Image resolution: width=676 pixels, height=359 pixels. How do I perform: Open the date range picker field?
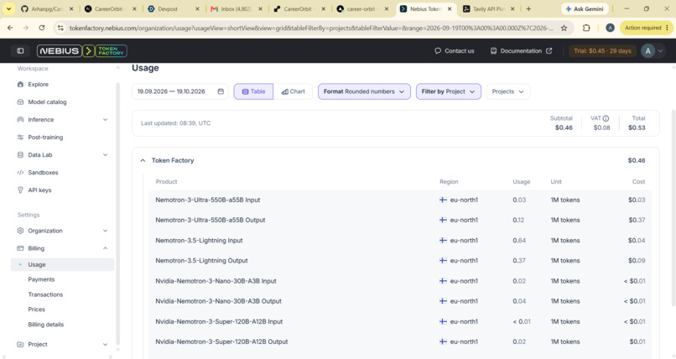(180, 91)
